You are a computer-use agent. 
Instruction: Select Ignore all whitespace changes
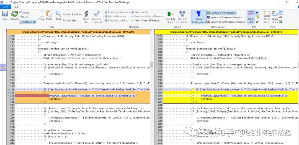point(226,22)
